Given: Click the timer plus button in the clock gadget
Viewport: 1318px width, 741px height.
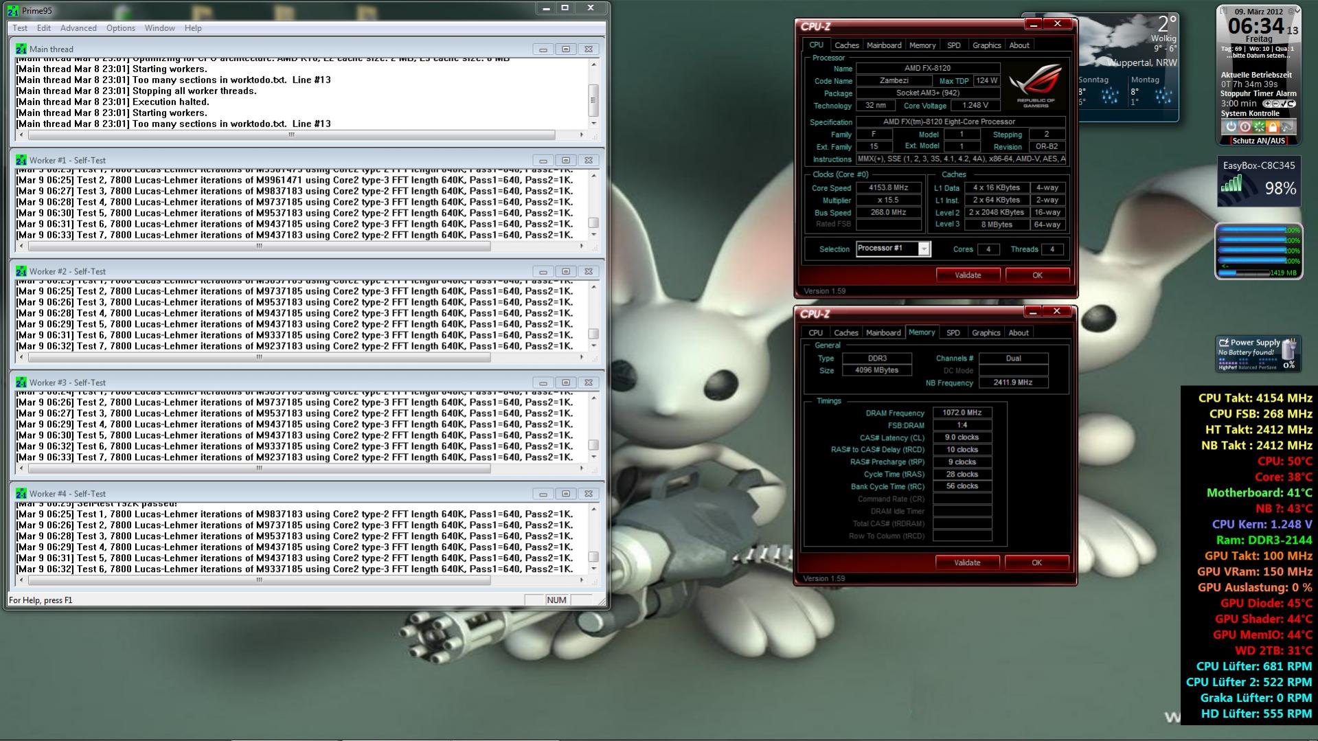Looking at the screenshot, I should tap(1268, 104).
